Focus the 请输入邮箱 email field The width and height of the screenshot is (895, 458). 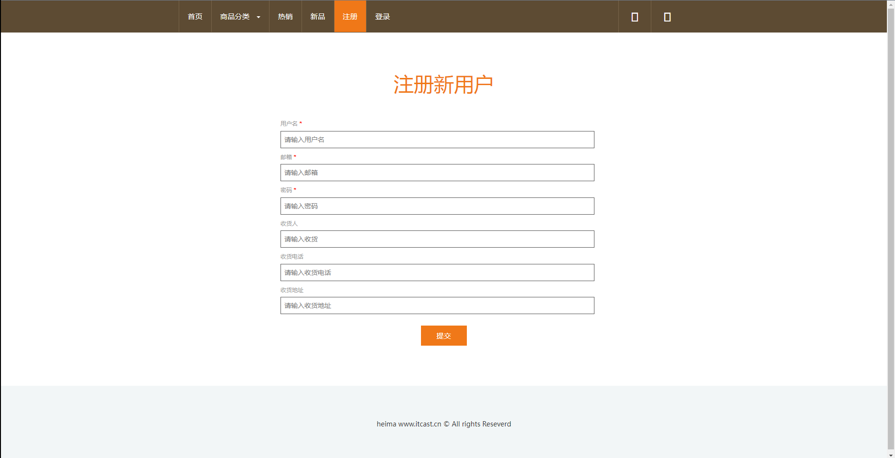coord(437,173)
